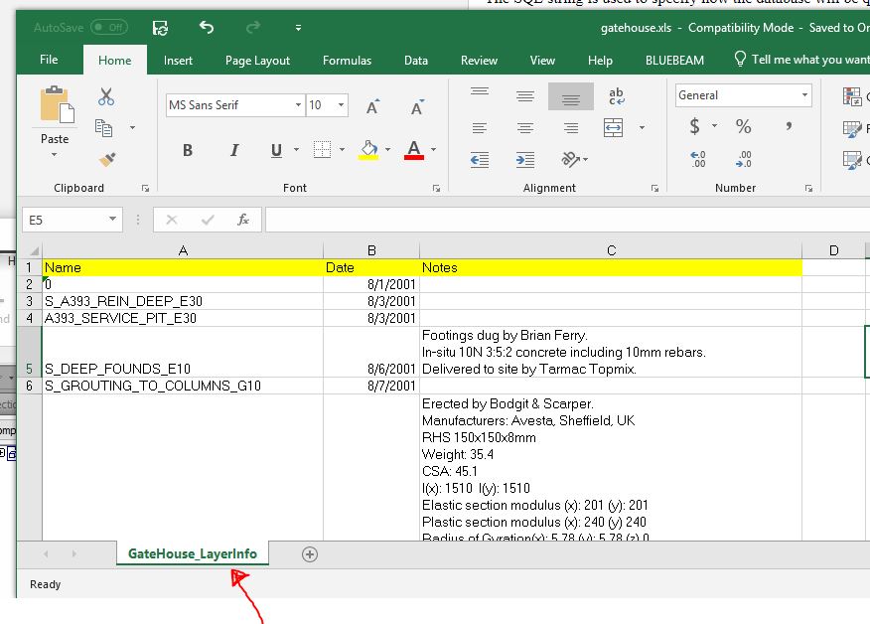
Task: Open the Alignment dialog launcher
Action: [654, 188]
